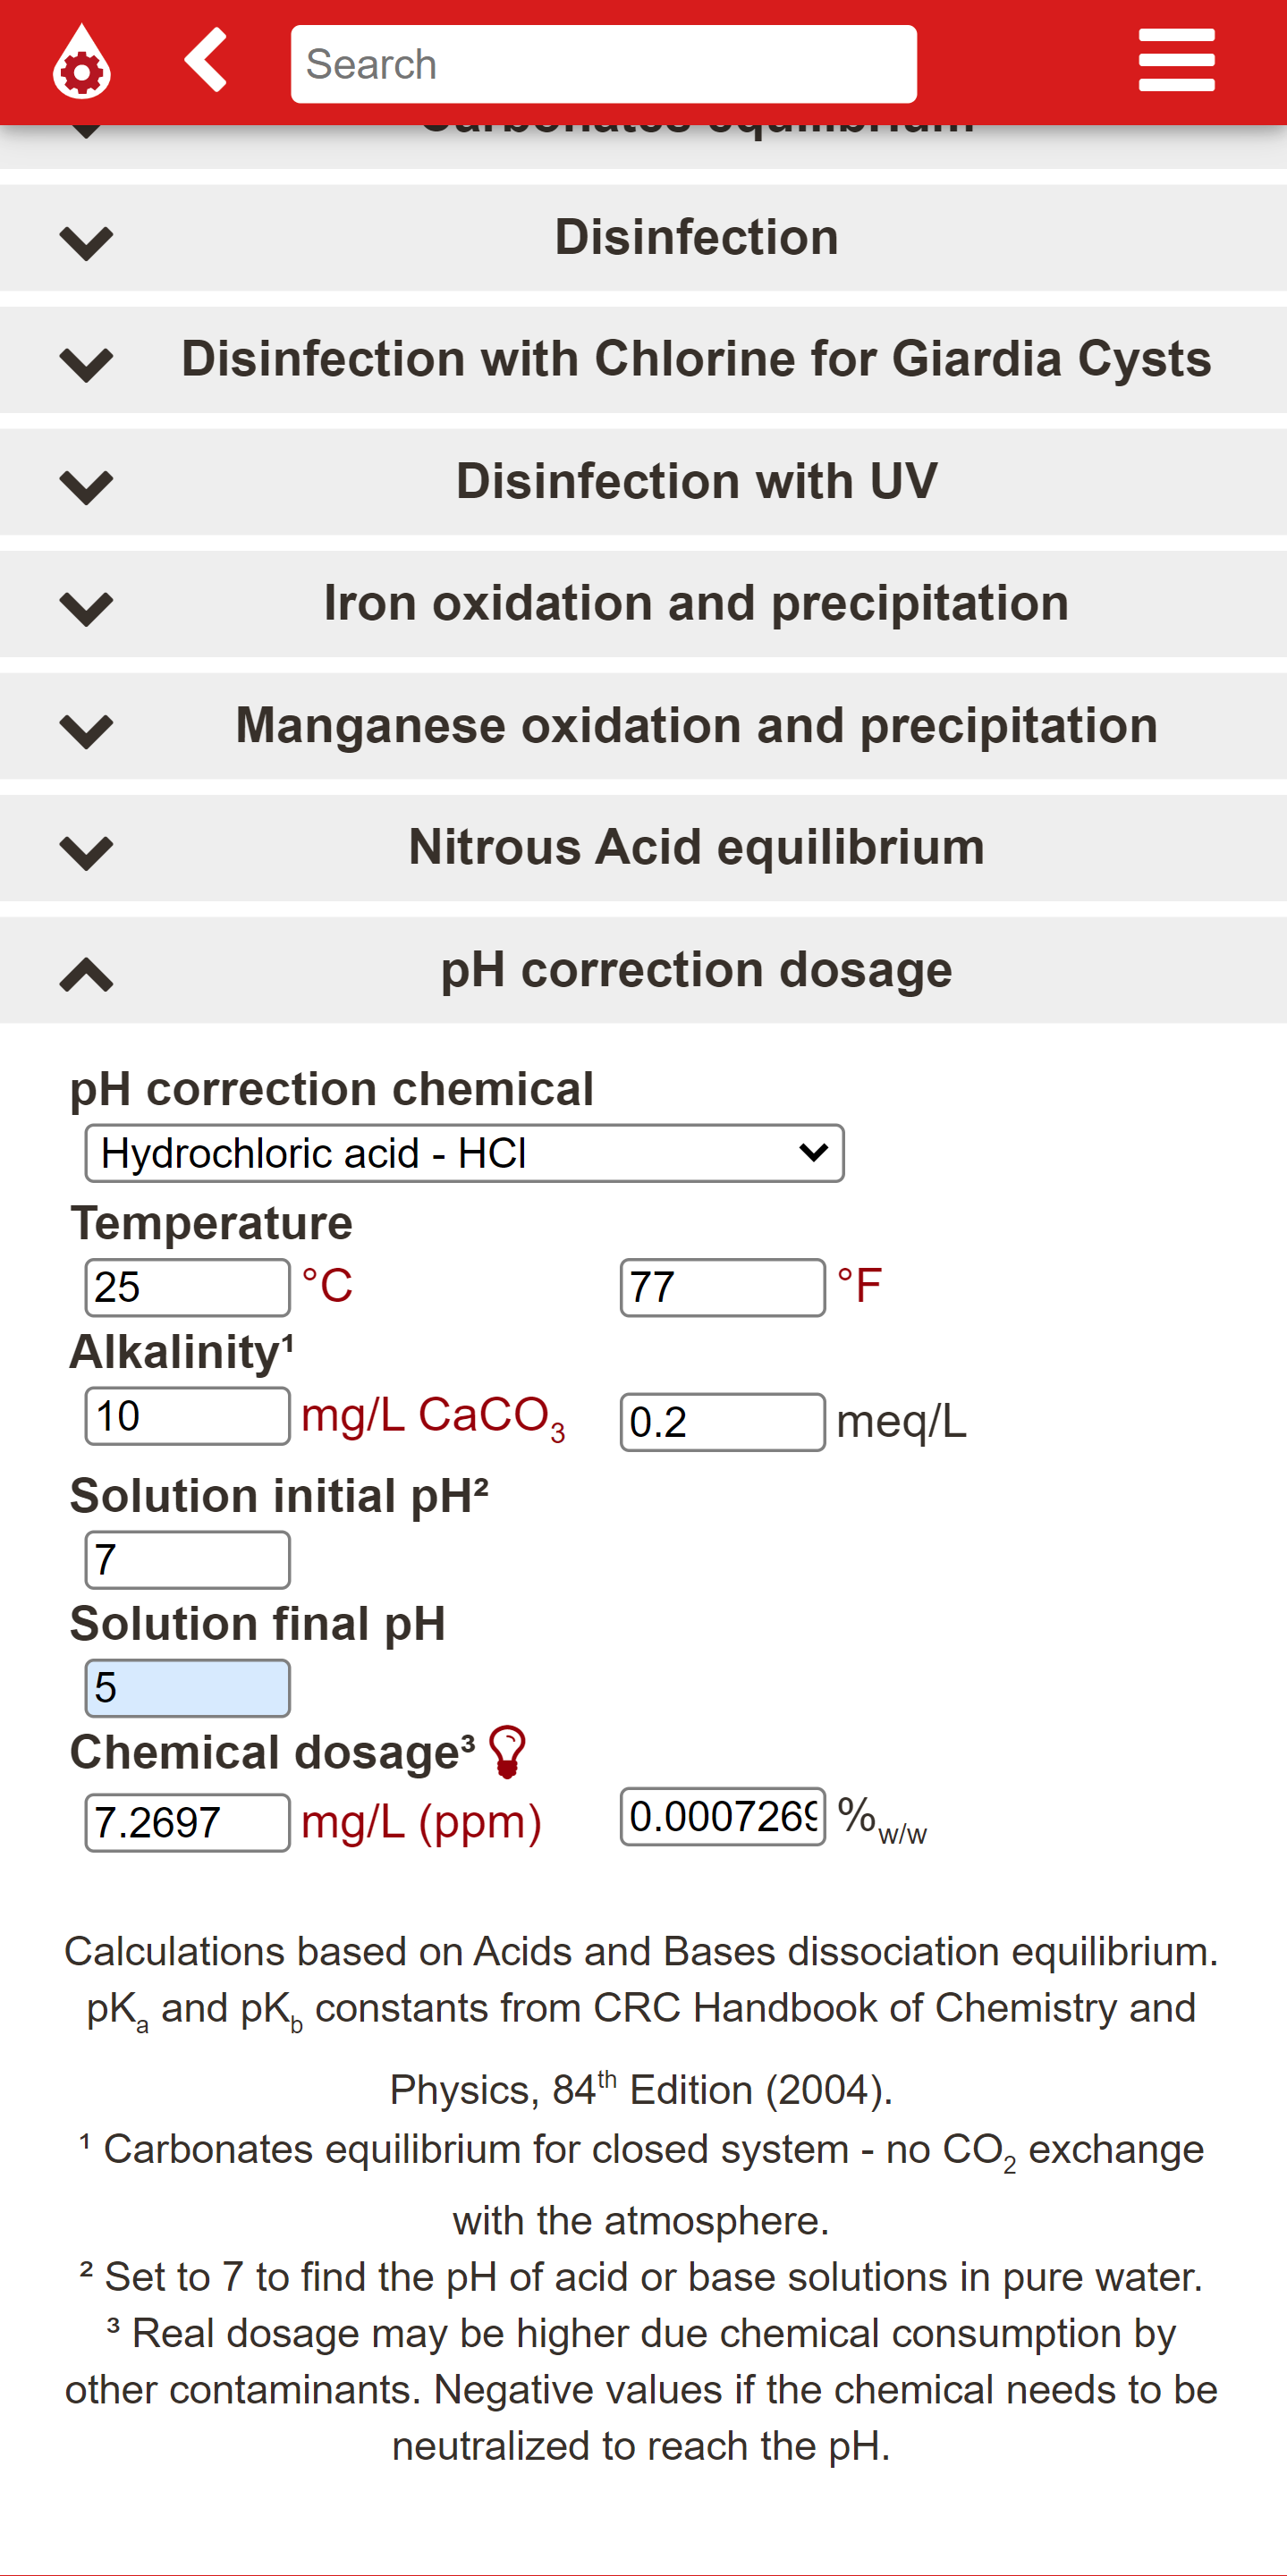Open the pH correction chemical dropdown

pos(465,1153)
